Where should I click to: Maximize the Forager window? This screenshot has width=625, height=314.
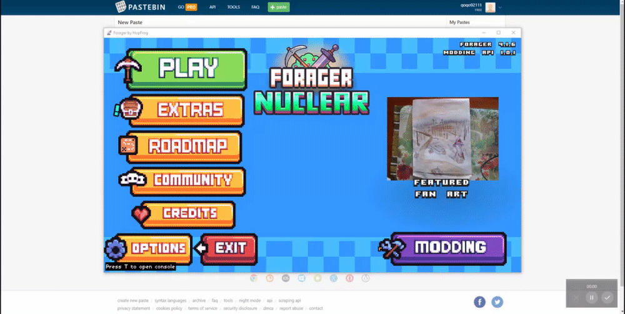click(498, 33)
